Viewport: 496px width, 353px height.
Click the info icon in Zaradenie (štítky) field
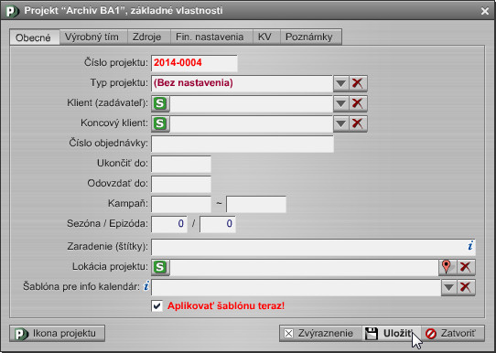point(470,246)
